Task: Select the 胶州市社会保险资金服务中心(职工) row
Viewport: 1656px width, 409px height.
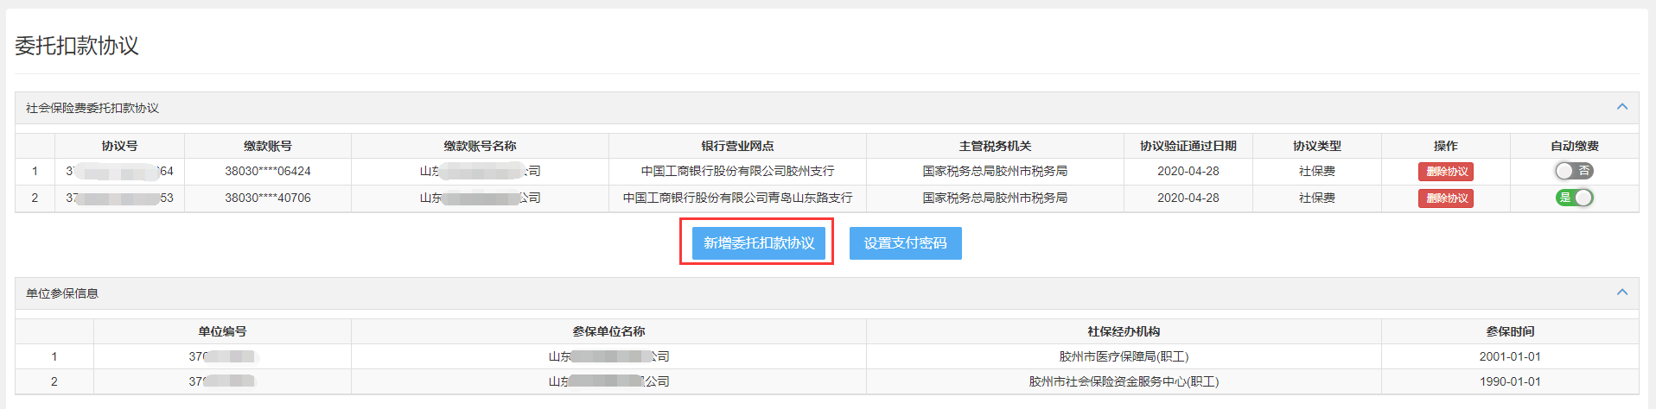Action: pos(1123,381)
